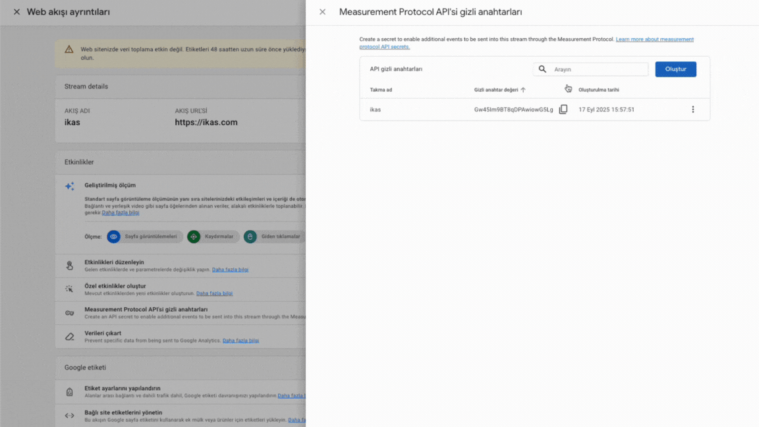Screen dimensions: 759x427
Task: Open three-dot menu for ikas secret
Action: [x=692, y=109]
